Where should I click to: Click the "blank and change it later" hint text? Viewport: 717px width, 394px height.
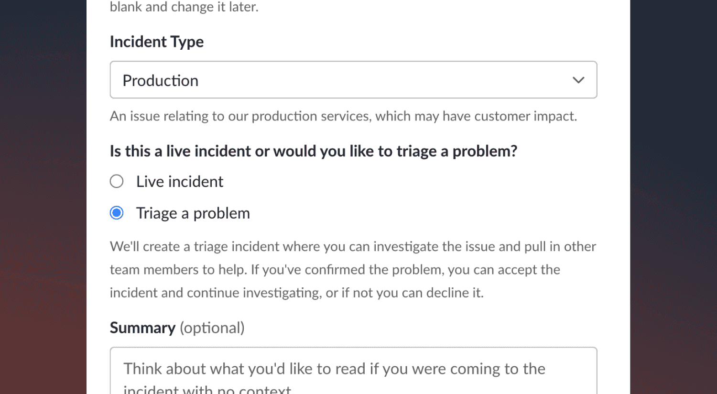(x=184, y=7)
